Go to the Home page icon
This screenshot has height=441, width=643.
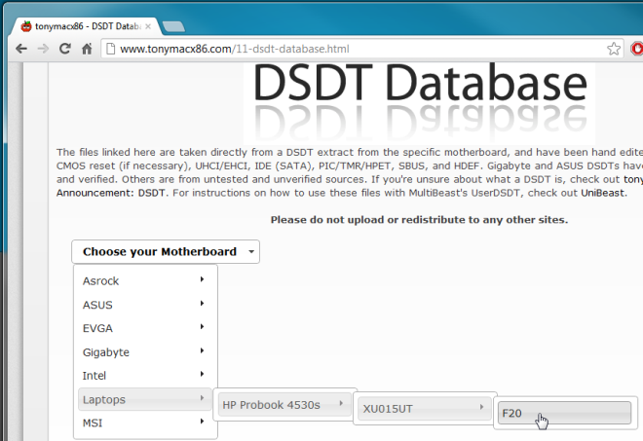[87, 49]
